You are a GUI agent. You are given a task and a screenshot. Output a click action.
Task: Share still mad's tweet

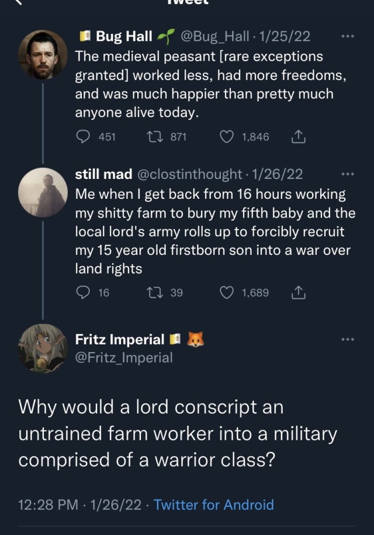298,292
